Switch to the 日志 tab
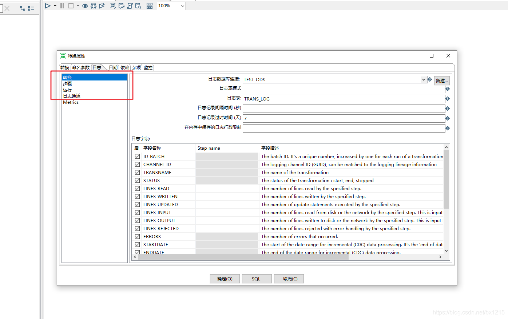 pos(97,67)
